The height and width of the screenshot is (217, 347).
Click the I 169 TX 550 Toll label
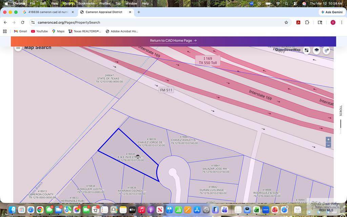pyautogui.click(x=208, y=61)
